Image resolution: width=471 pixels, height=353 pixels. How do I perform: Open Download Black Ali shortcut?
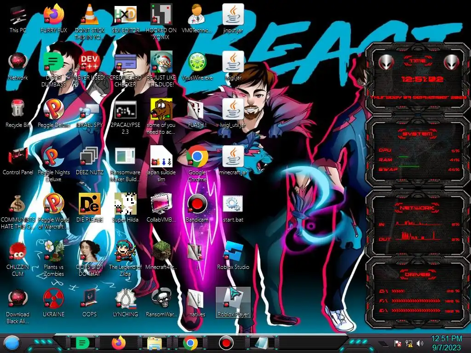[x=18, y=306]
